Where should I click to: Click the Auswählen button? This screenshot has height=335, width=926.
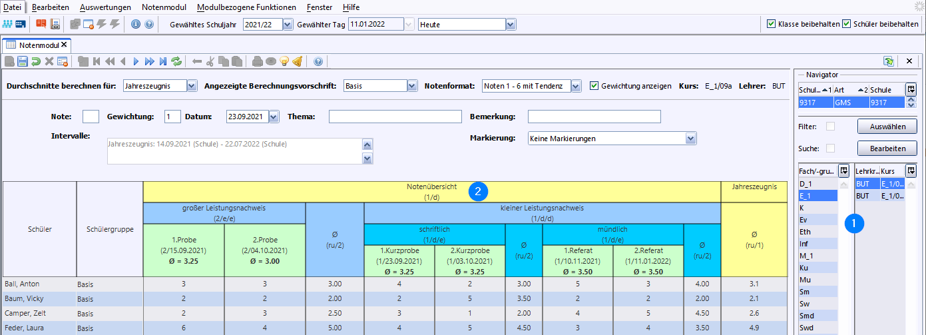point(887,126)
